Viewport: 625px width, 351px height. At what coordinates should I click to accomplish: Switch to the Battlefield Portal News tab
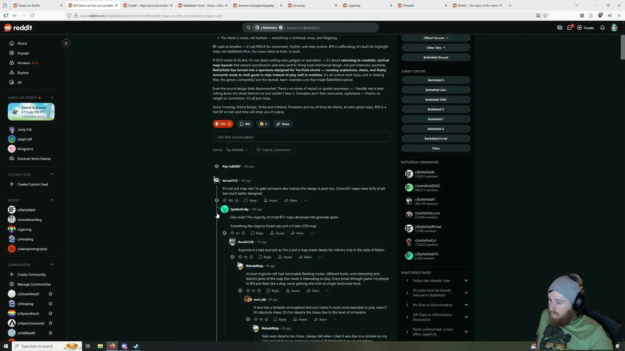pos(202,5)
